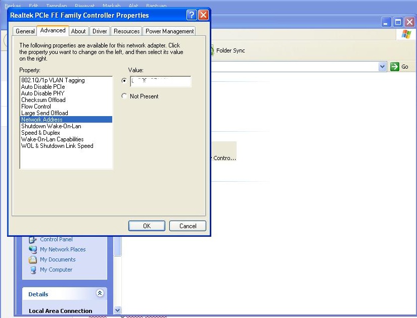
Task: Select the Advanced tab
Action: pyautogui.click(x=53, y=30)
